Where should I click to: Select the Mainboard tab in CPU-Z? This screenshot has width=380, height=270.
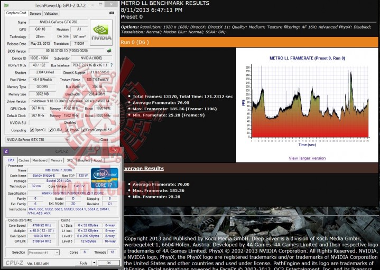pyautogui.click(x=40, y=160)
